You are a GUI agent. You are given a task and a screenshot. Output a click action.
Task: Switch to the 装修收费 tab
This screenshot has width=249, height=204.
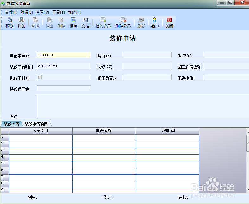(11, 124)
